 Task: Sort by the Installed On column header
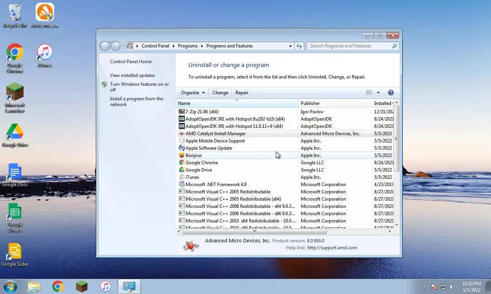point(383,103)
